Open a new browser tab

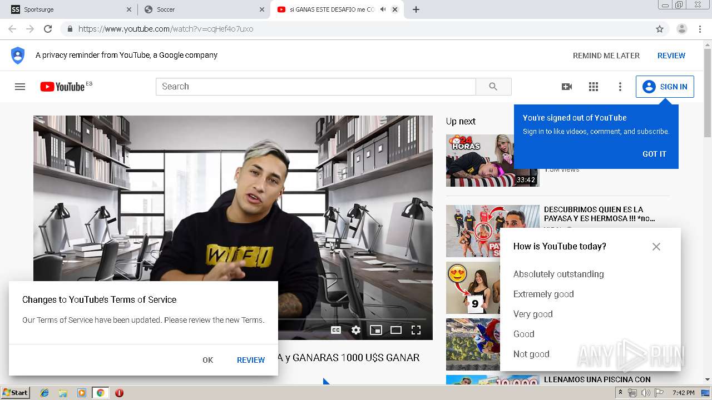pos(416,9)
